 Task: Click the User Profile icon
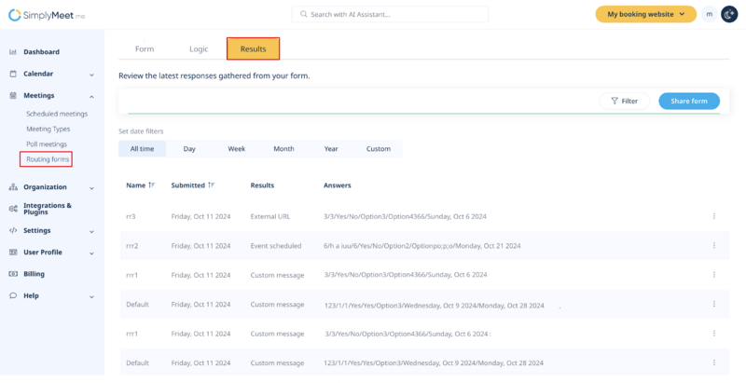click(x=13, y=253)
